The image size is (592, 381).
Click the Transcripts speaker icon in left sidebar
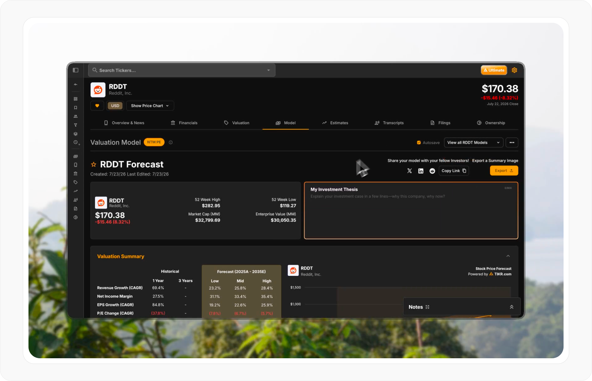[75, 200]
